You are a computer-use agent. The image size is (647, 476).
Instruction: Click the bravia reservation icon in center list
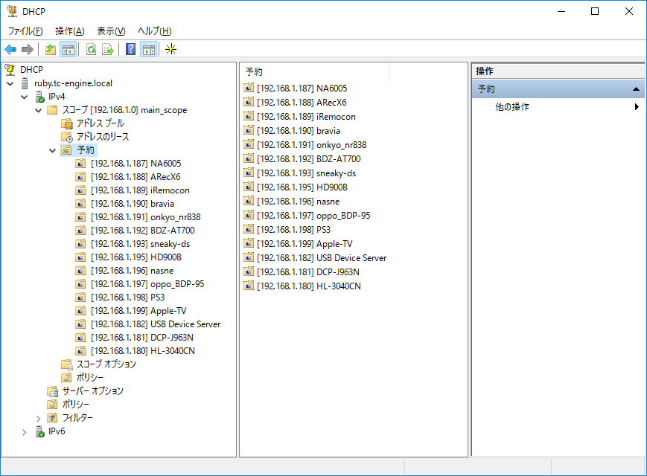(249, 131)
